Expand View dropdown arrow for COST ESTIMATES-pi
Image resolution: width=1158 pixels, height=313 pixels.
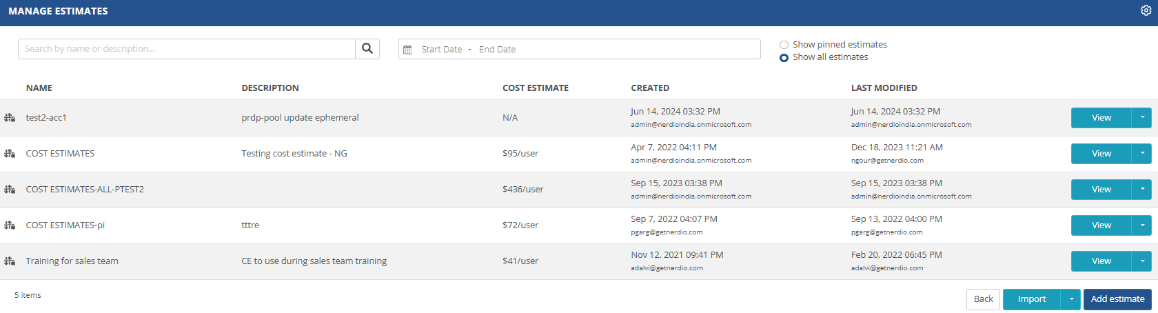tap(1142, 225)
